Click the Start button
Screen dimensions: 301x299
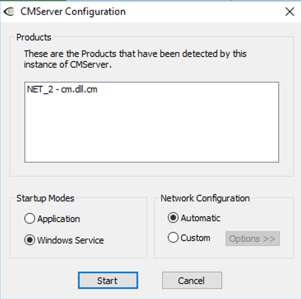click(x=108, y=280)
